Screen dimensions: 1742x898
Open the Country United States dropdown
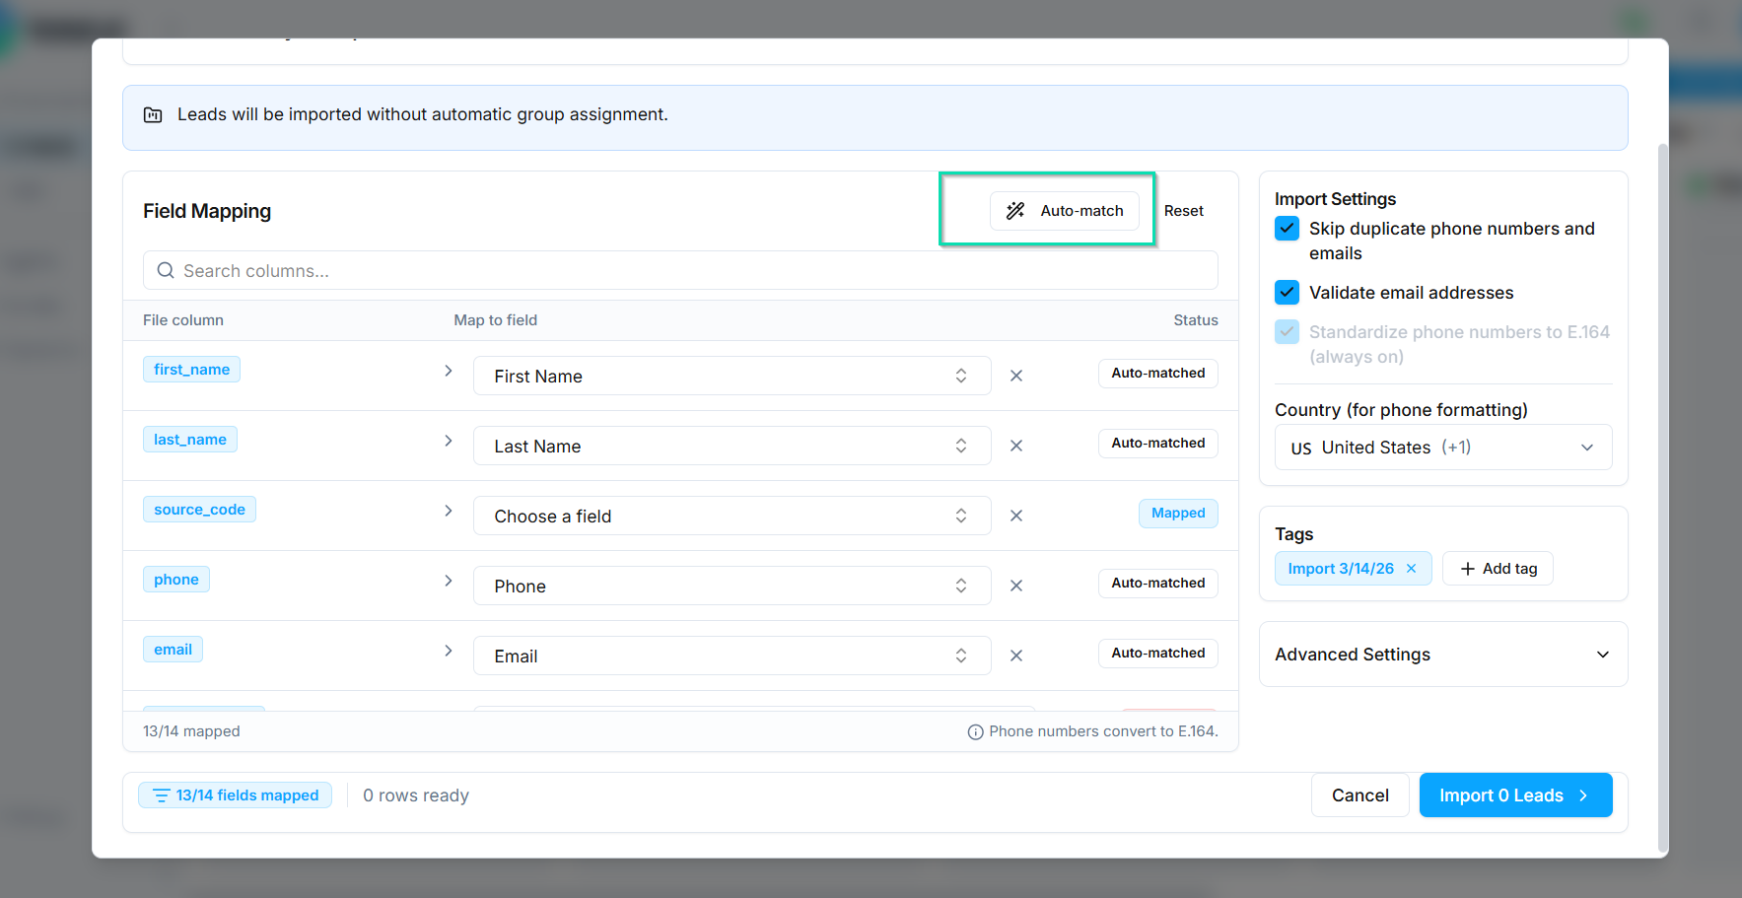pyautogui.click(x=1442, y=448)
